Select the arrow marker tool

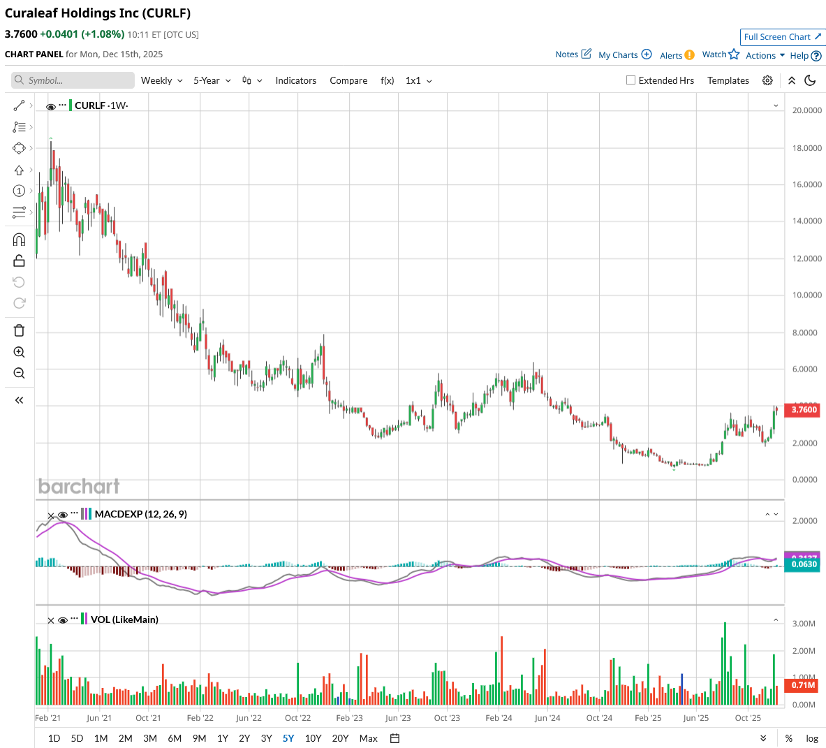pyautogui.click(x=19, y=170)
